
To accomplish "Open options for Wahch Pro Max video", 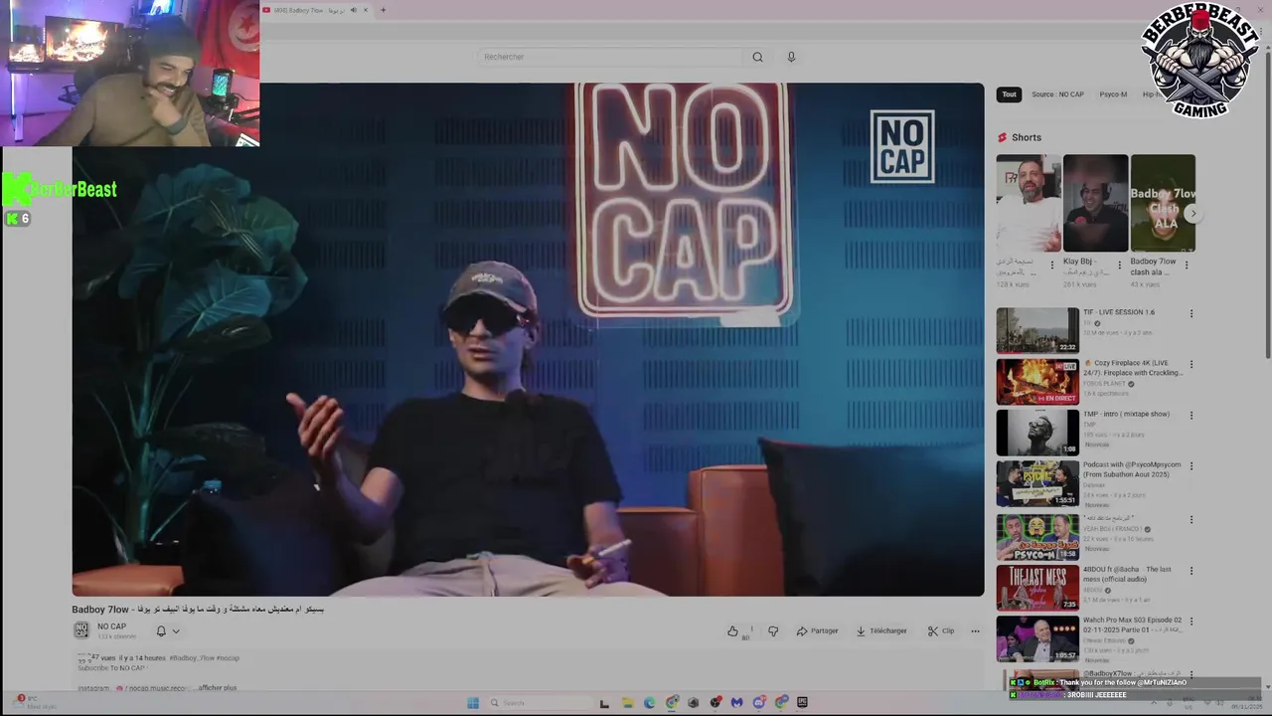I will click(1192, 622).
